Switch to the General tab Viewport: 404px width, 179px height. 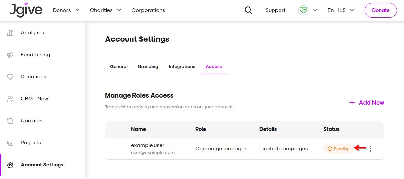(x=119, y=67)
